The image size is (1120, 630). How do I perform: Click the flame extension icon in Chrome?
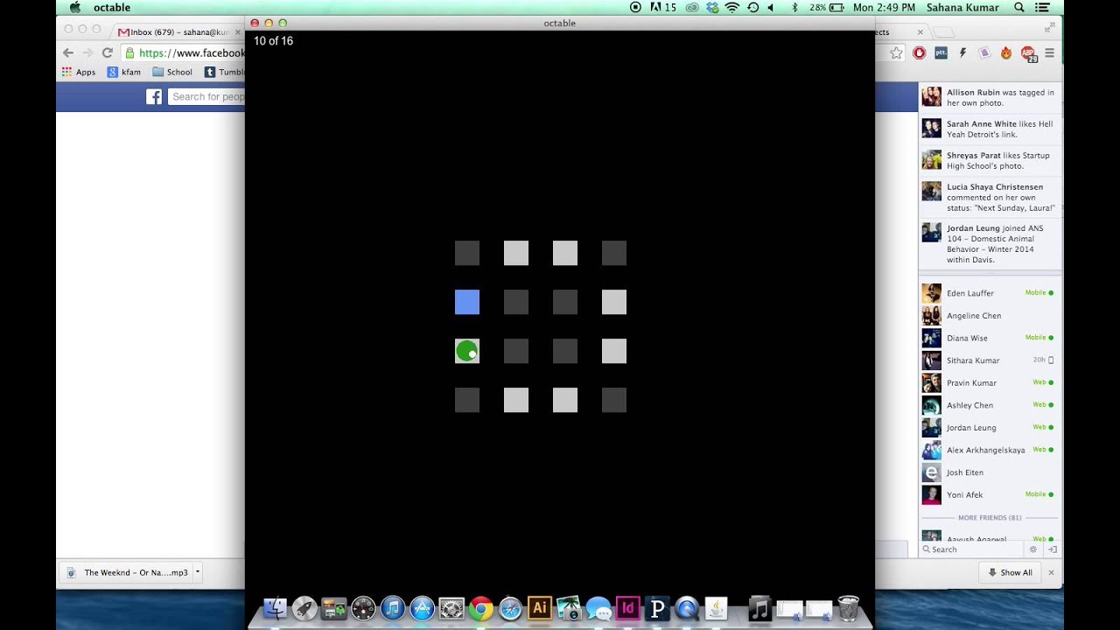[x=1006, y=52]
